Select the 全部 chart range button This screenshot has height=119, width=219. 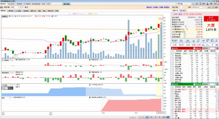point(163,117)
